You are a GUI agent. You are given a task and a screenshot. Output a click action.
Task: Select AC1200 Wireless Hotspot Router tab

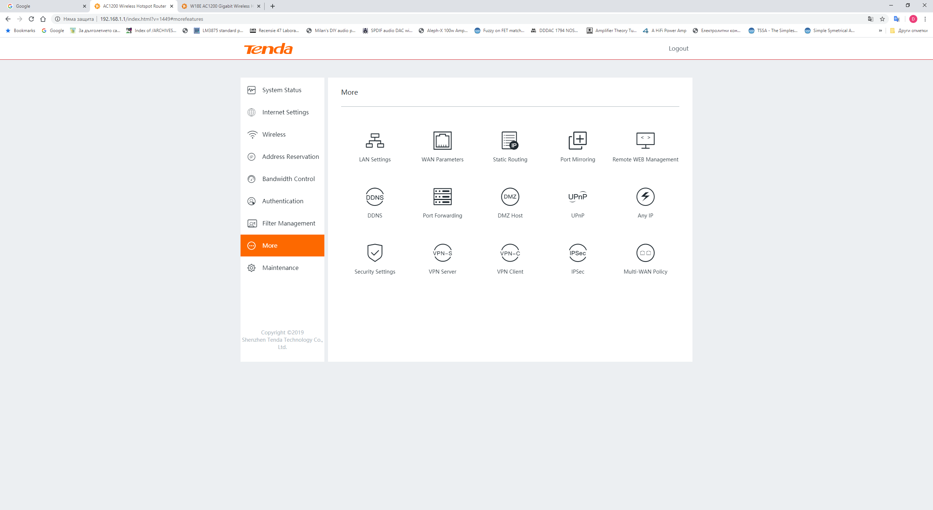(134, 6)
